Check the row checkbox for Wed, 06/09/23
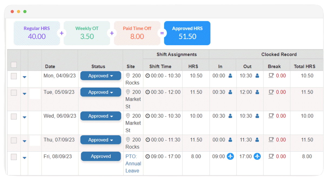Viewport: 327px width, 178px height. (x=14, y=116)
